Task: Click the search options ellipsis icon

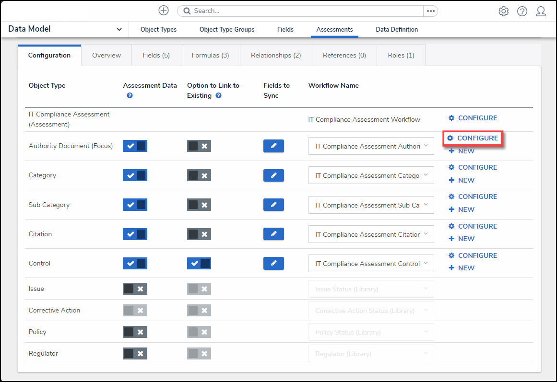Action: [430, 11]
